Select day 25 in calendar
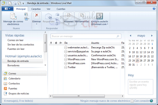 click(x=137, y=61)
